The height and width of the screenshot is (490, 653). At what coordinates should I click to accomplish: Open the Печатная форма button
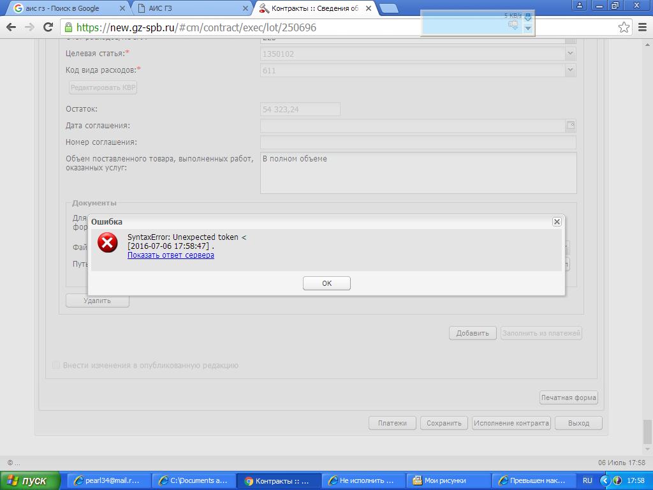[x=568, y=397]
